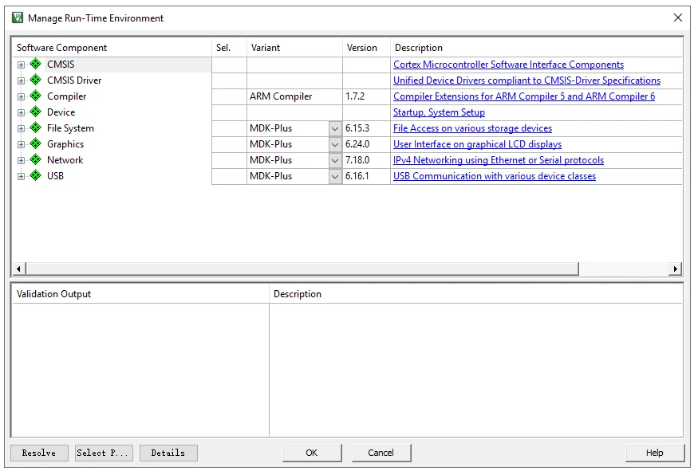The width and height of the screenshot is (694, 471).
Task: Click version 6.15.3 cell
Action: point(366,128)
